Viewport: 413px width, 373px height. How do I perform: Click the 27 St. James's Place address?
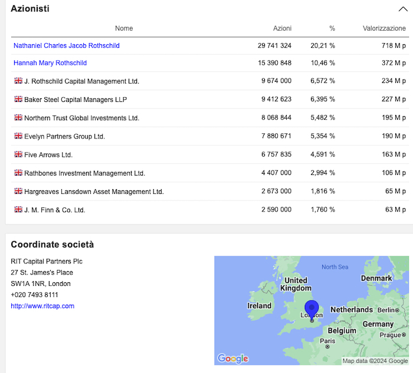[x=42, y=272]
